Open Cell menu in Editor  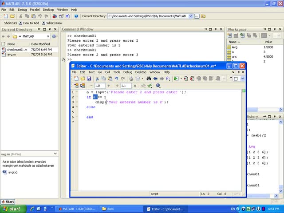click(107, 72)
